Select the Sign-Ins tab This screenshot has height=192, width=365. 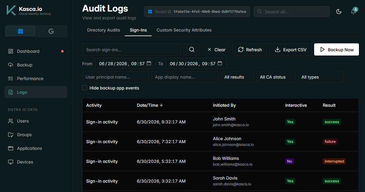point(138,30)
